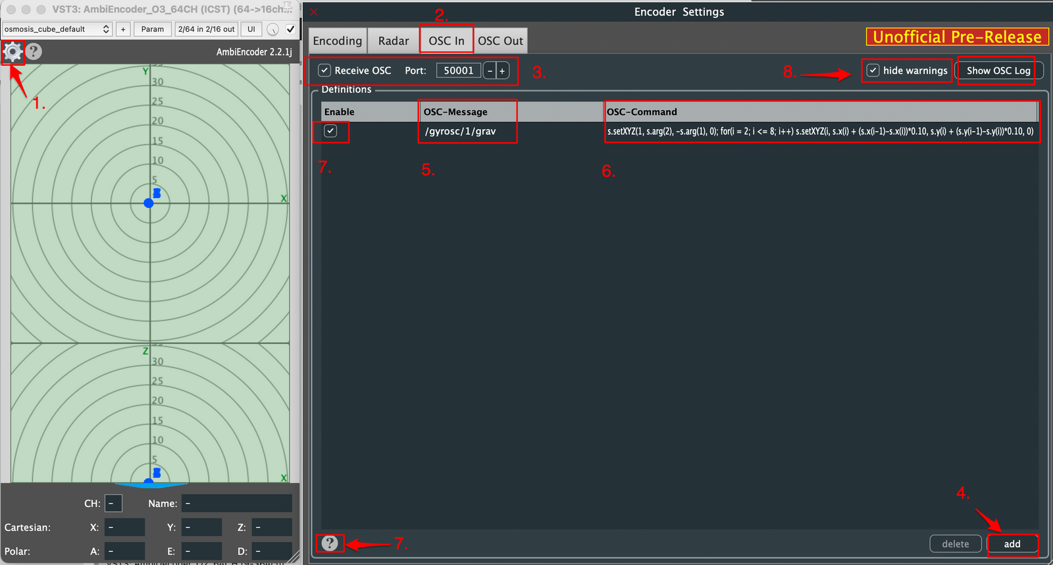Image resolution: width=1053 pixels, height=565 pixels.
Task: Open the Encoding tab
Action: pos(338,41)
